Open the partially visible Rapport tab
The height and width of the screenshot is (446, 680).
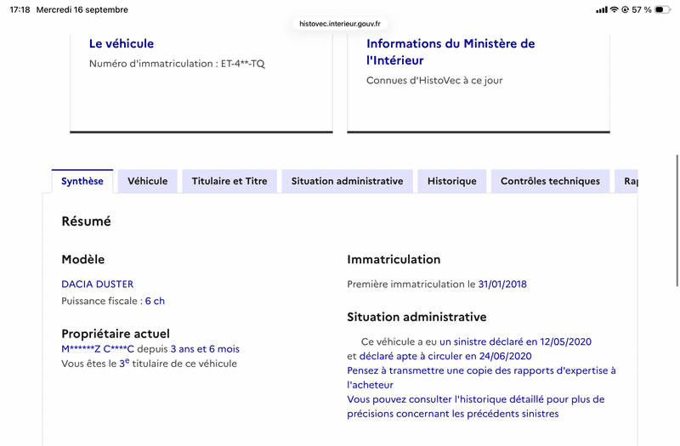click(x=626, y=181)
